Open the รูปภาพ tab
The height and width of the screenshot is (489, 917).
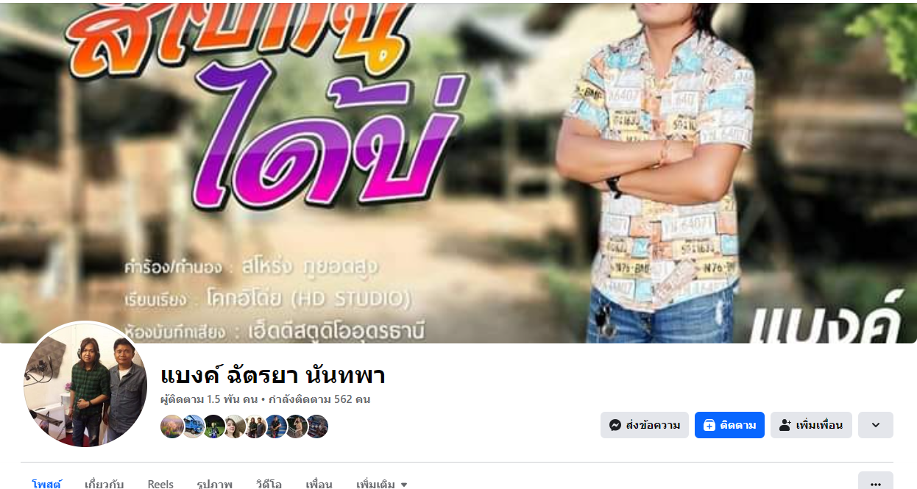(x=215, y=484)
